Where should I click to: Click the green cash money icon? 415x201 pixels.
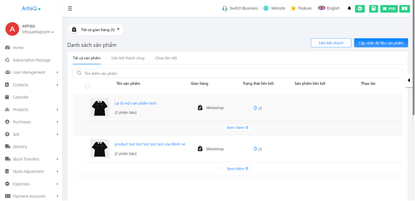[x=404, y=8]
